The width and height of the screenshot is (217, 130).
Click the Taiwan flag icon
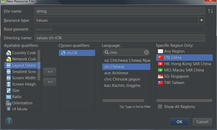(x=161, y=83)
